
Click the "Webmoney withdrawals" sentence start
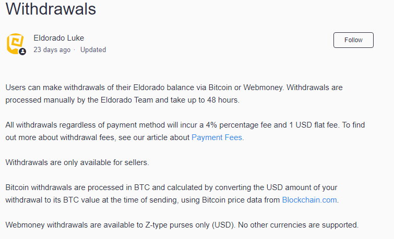coord(46,225)
